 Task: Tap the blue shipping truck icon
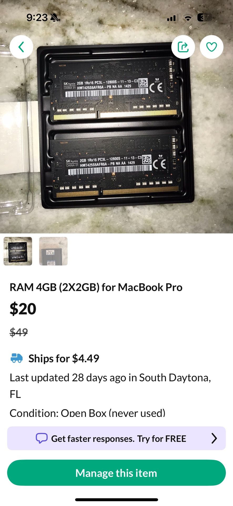17,358
